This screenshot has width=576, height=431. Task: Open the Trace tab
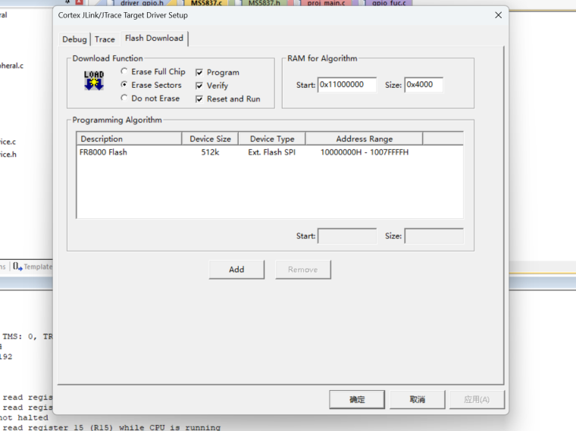coord(105,39)
